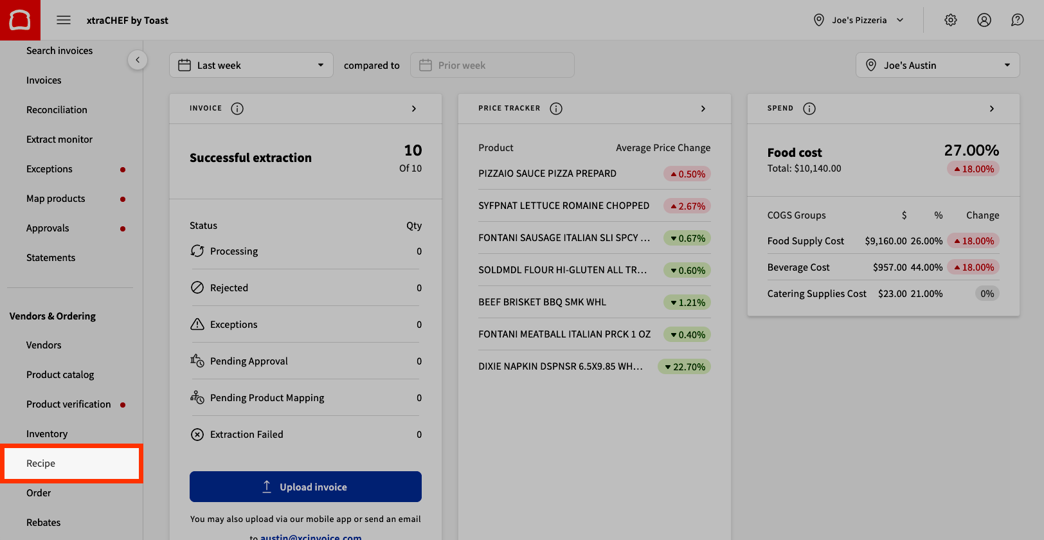Expand the Invoice card details arrow
The width and height of the screenshot is (1044, 540).
[414, 109]
